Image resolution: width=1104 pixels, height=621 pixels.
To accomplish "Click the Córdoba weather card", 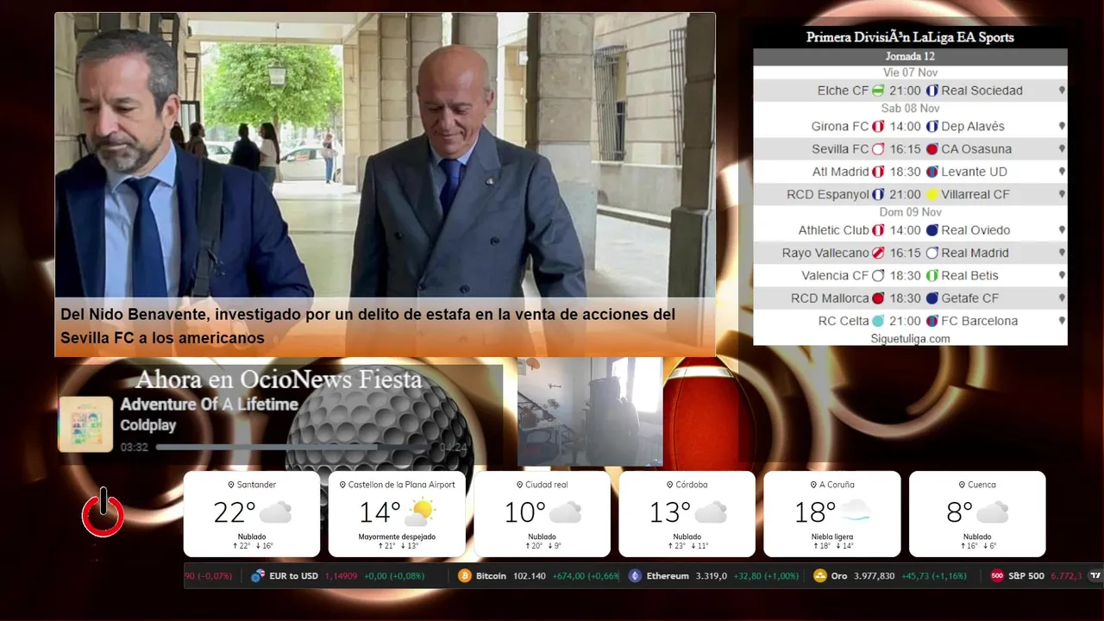I will (687, 514).
